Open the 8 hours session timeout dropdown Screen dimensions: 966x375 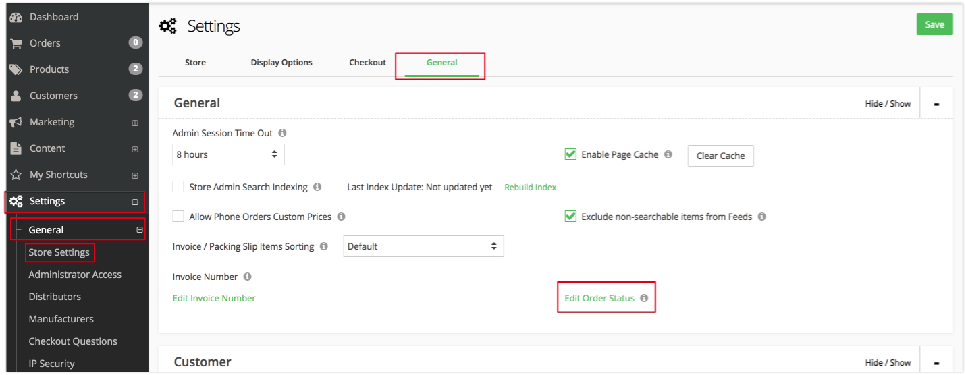tap(228, 154)
